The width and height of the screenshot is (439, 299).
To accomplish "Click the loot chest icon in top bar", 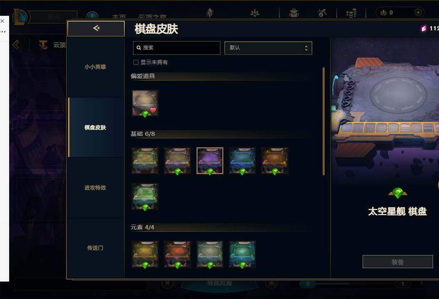I will point(294,13).
